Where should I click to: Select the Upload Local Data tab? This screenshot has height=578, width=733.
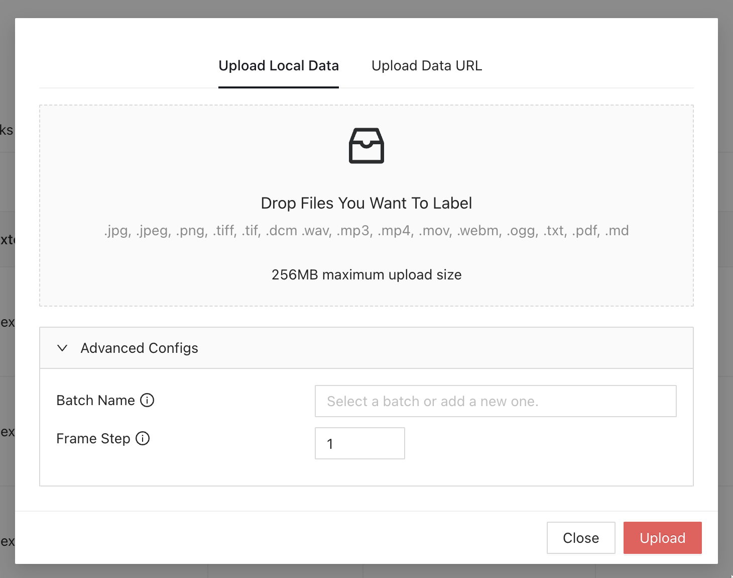[x=279, y=66]
